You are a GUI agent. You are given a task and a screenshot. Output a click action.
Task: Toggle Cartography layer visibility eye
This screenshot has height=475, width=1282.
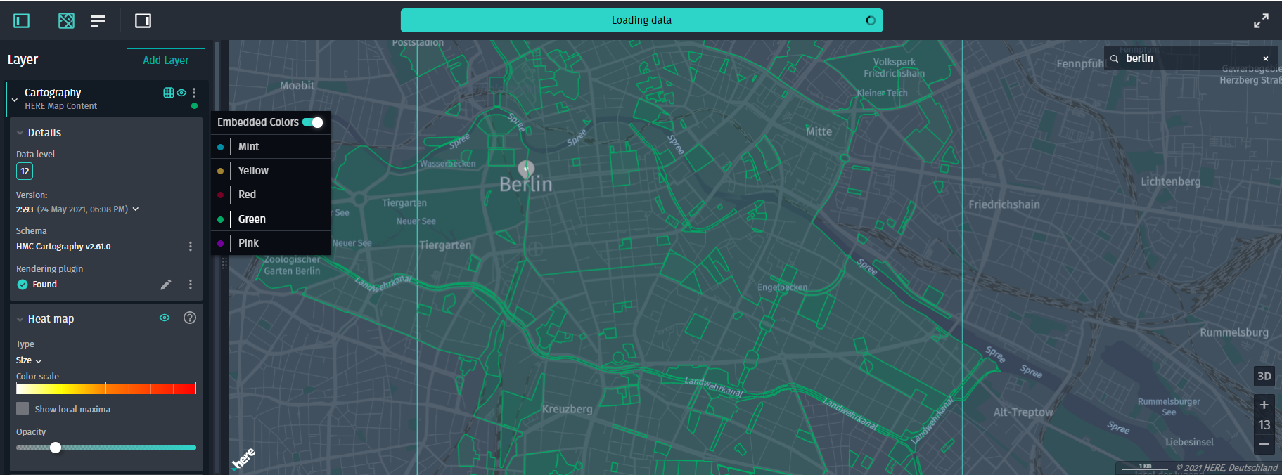[181, 93]
